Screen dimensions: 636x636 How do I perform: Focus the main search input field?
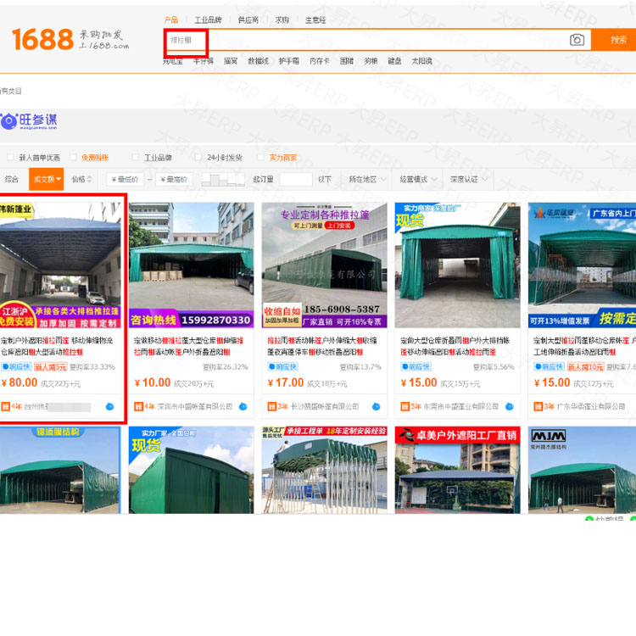point(377,40)
